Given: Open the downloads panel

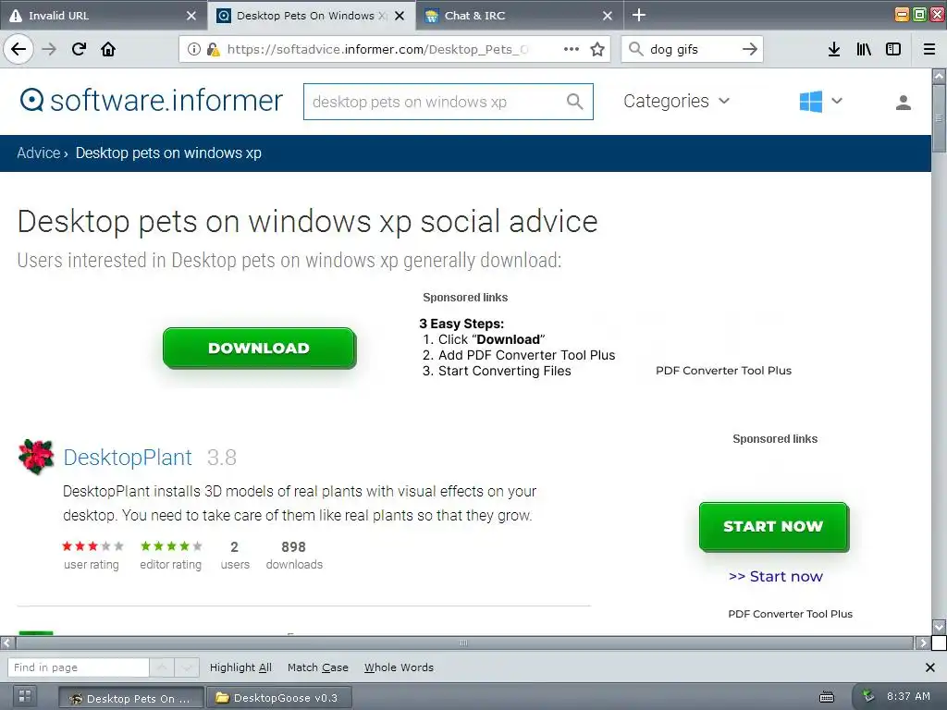Looking at the screenshot, I should pyautogui.click(x=834, y=49).
